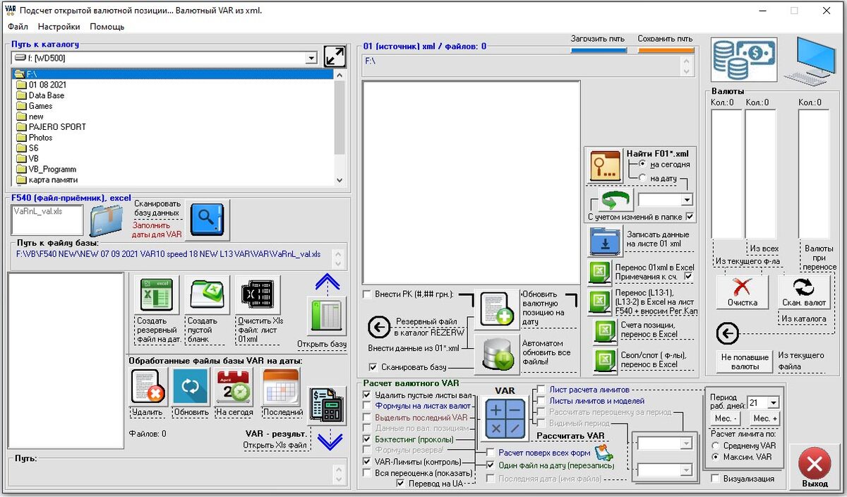Toggle VAR-Лимиты (контроль) checkbox
The image size is (847, 497).
click(366, 461)
